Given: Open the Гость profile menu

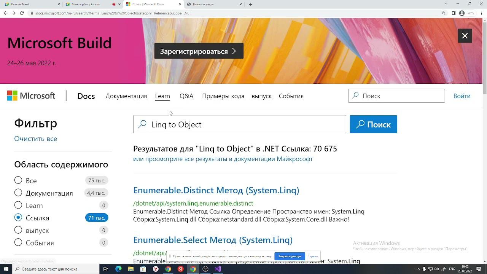Looking at the screenshot, I should pos(467,13).
